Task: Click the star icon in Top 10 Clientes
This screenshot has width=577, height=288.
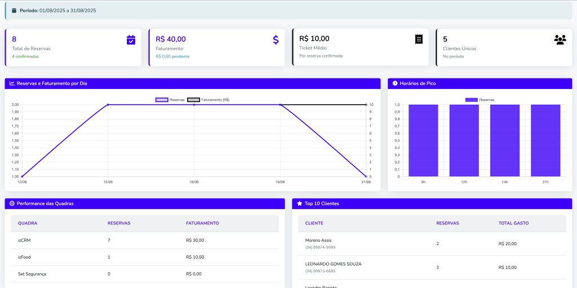Action: [299, 203]
